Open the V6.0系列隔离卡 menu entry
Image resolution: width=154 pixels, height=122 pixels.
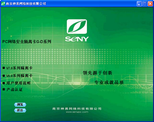pos(19,76)
